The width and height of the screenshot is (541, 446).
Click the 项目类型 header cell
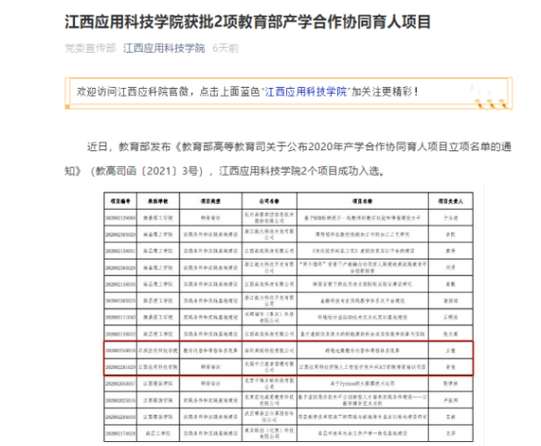point(211,201)
